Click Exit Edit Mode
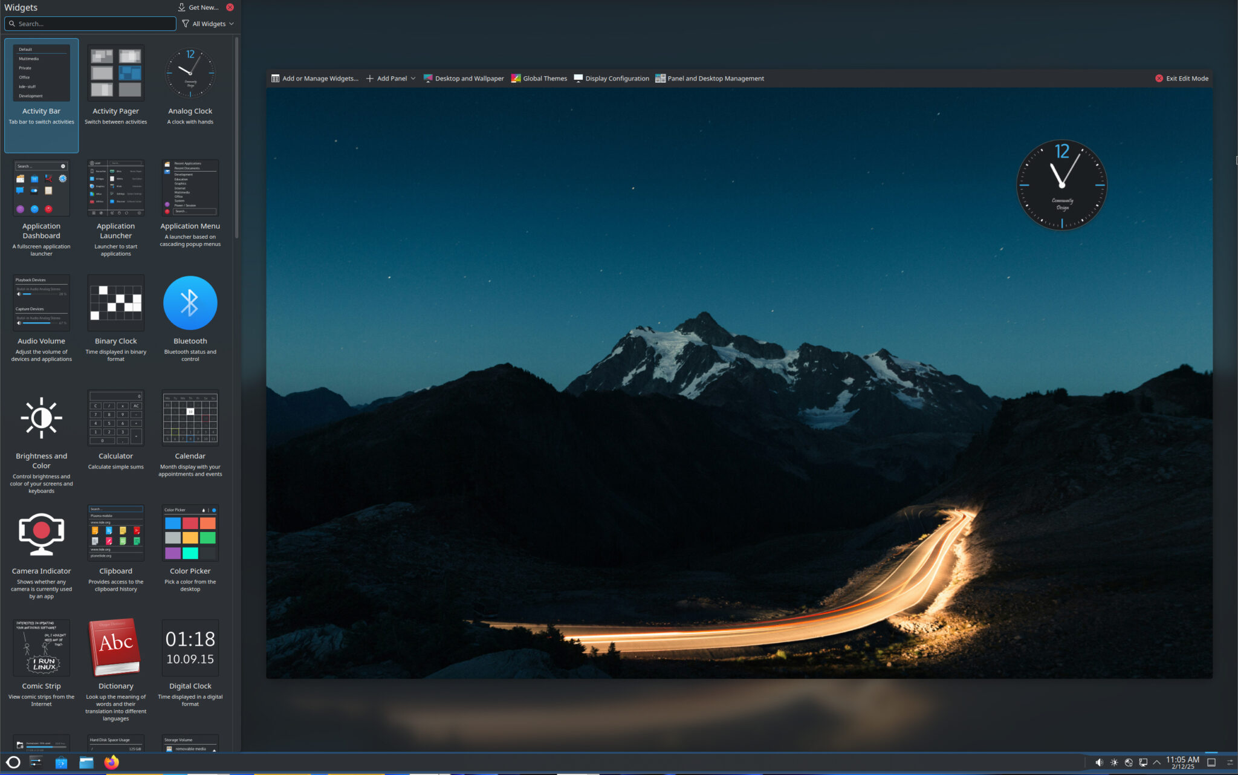This screenshot has height=775, width=1238. pos(1182,78)
